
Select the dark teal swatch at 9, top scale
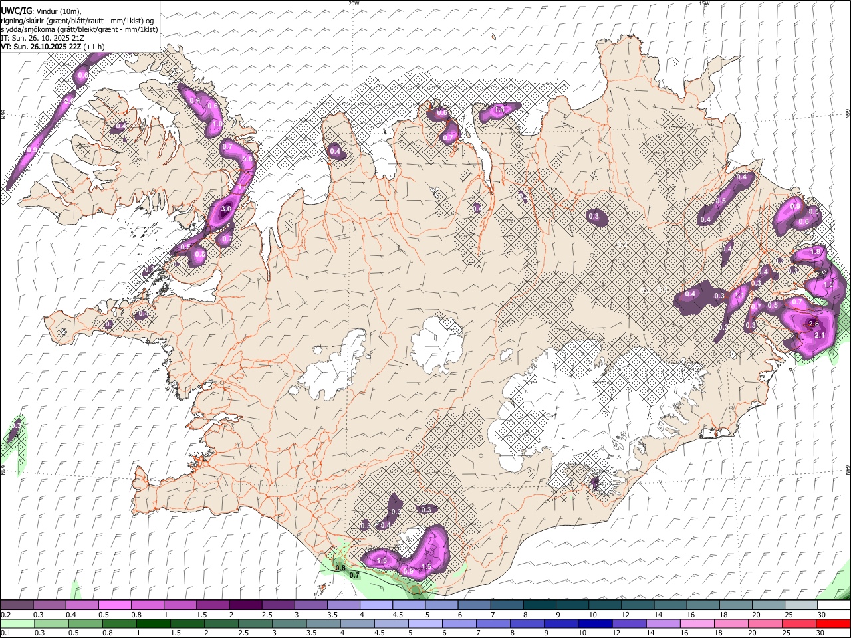pos(572,605)
